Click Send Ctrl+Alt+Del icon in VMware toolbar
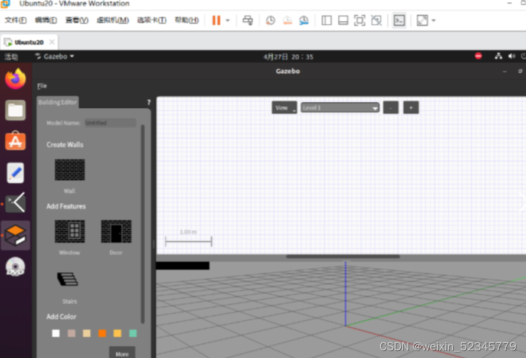526x358 pixels. coord(247,20)
